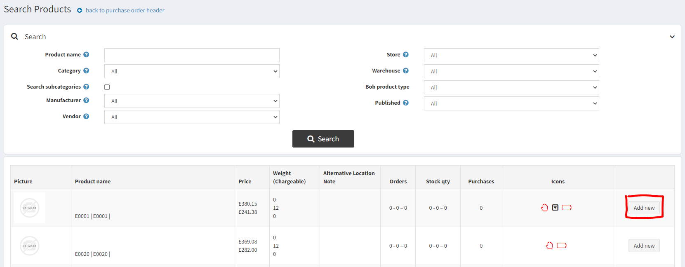Click the red battery icon for E0001

[567, 208]
